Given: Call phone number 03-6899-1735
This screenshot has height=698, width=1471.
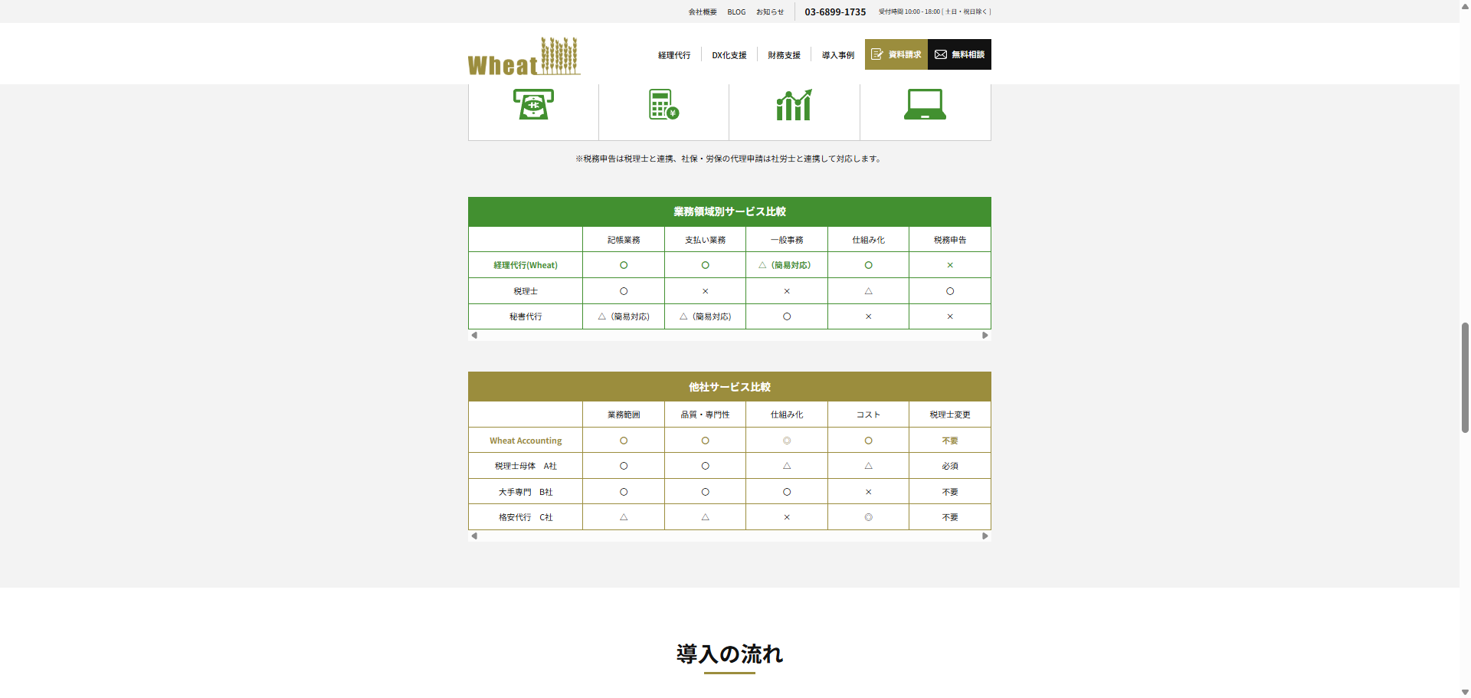Looking at the screenshot, I should (835, 12).
